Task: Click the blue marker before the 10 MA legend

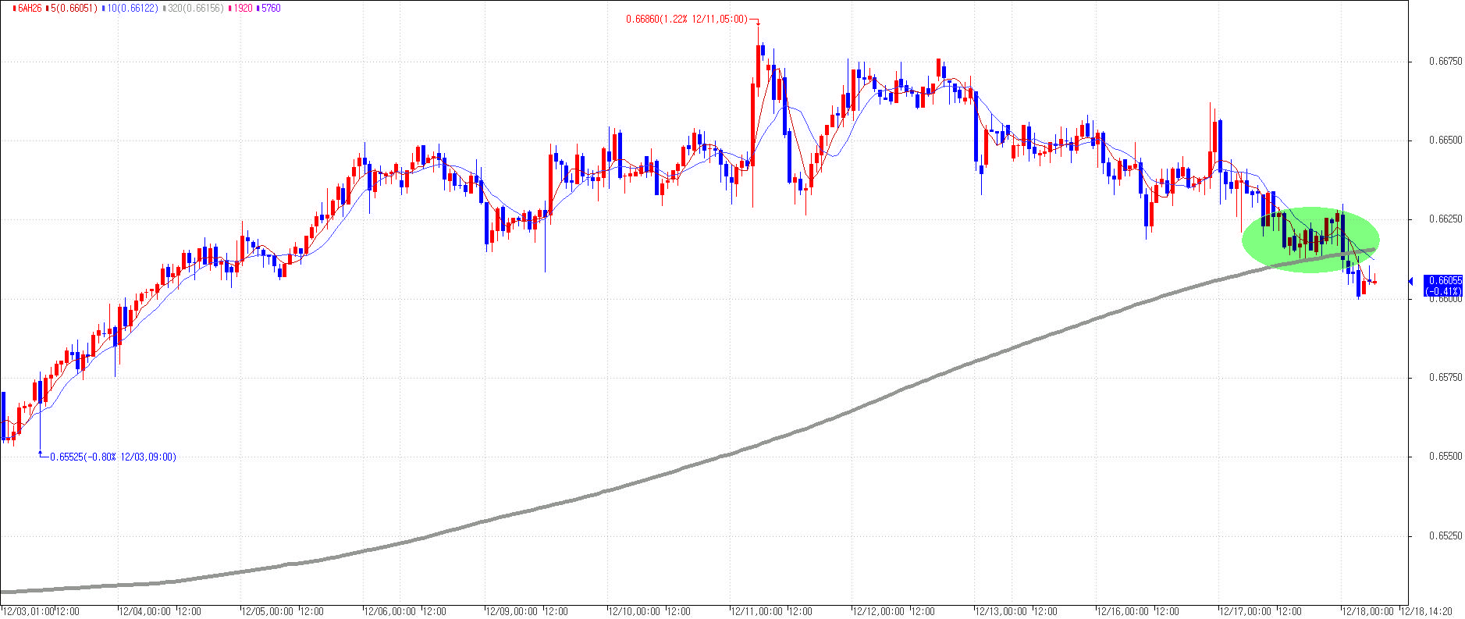Action: (x=104, y=9)
